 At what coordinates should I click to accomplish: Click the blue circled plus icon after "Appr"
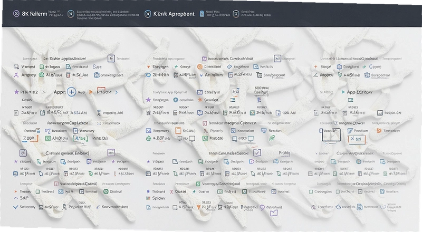point(72,92)
